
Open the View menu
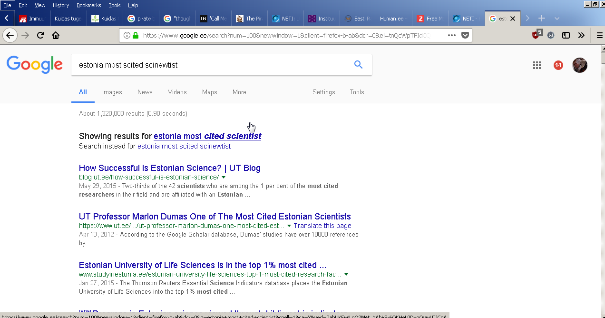pyautogui.click(x=40, y=5)
